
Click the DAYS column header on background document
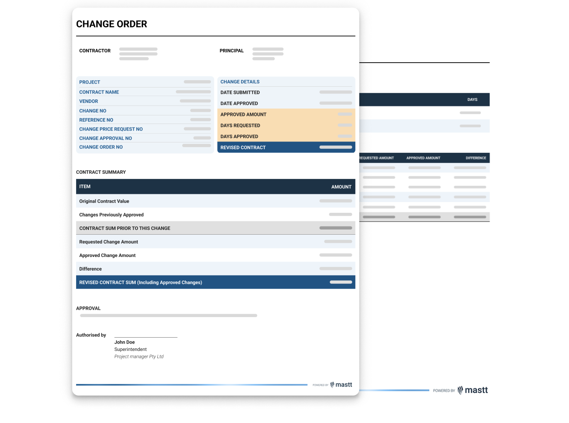coord(473,99)
